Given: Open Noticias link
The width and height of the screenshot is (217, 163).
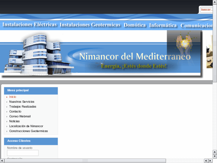Looking at the screenshot, I should [14, 121].
